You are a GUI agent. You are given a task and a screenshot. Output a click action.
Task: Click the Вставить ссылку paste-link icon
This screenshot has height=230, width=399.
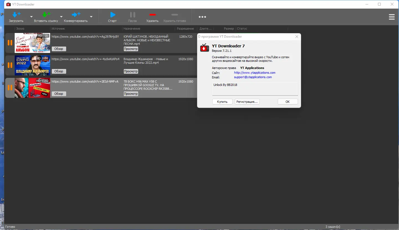[x=46, y=14]
